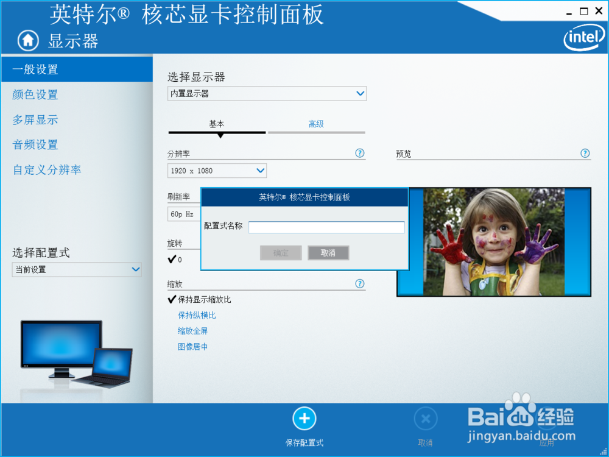Click the bottom 取消 X icon
609x457 pixels.
426,419
